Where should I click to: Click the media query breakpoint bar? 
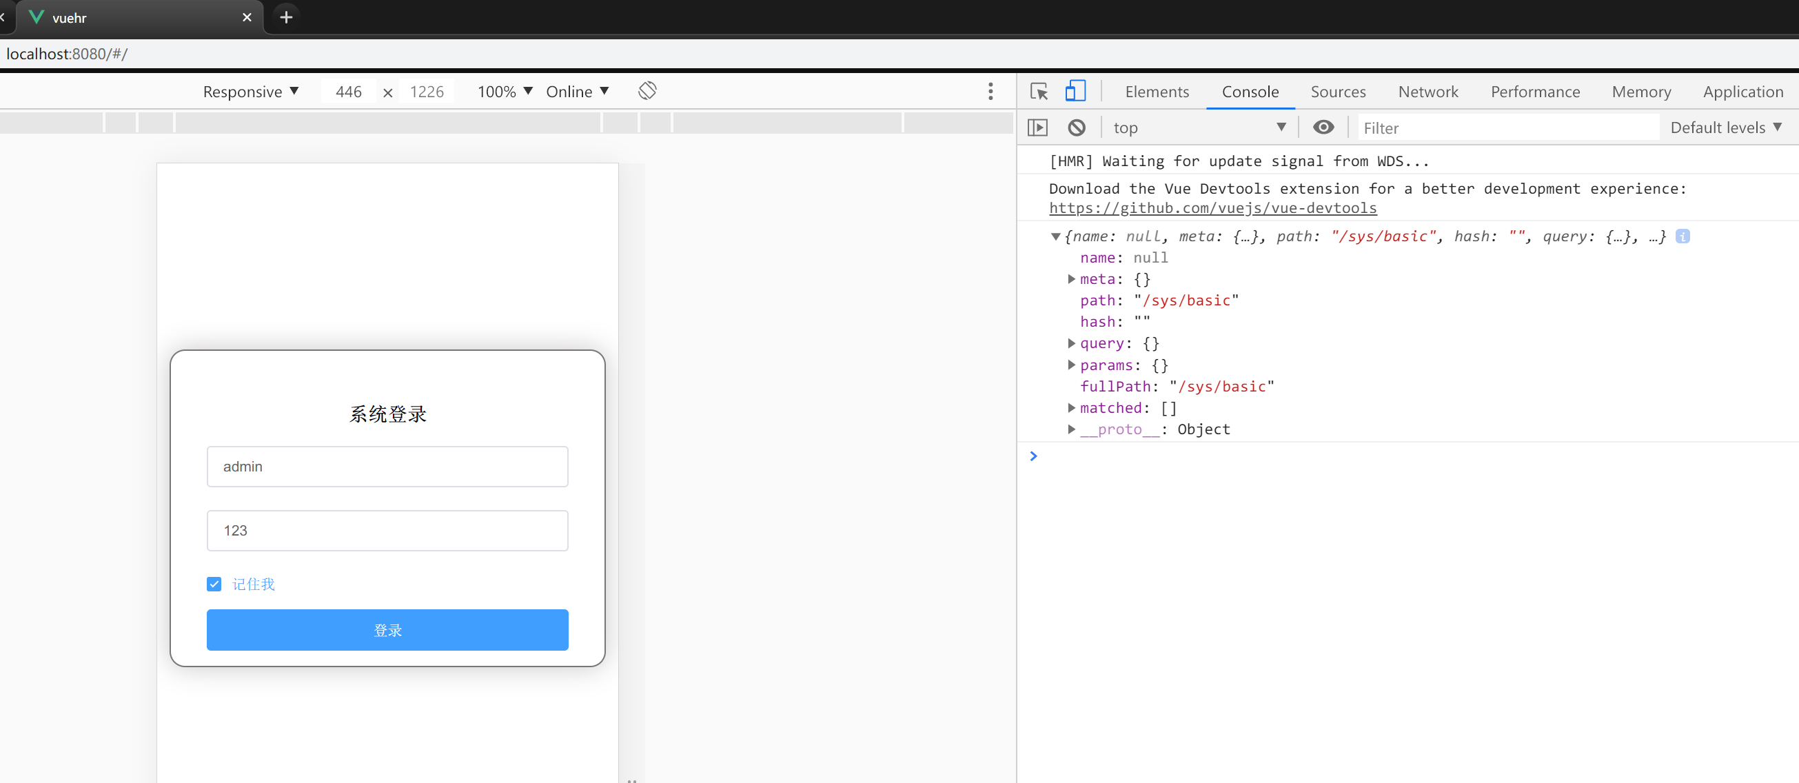[387, 122]
